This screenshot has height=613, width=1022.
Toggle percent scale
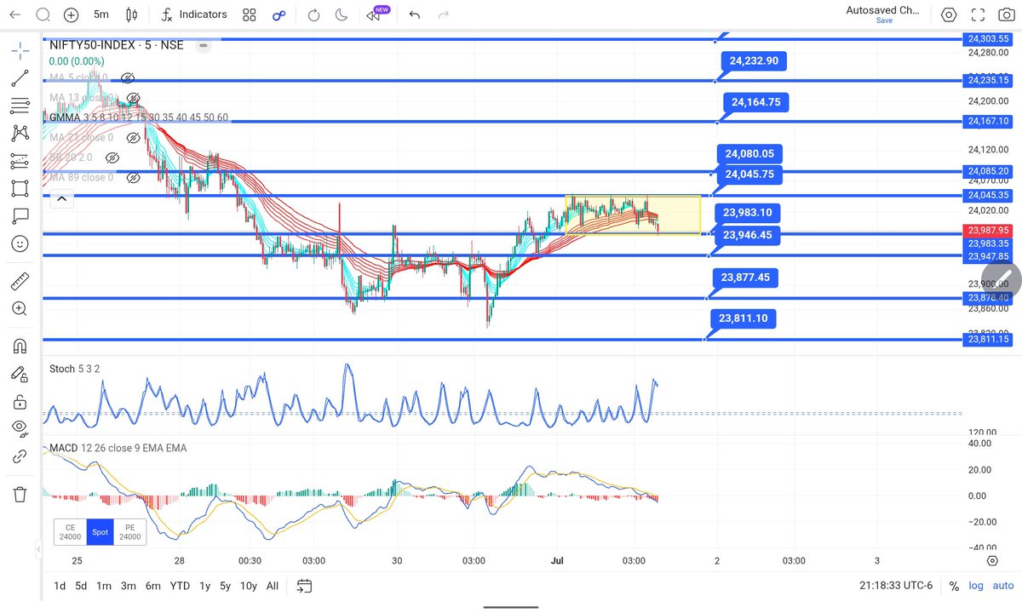tap(954, 586)
